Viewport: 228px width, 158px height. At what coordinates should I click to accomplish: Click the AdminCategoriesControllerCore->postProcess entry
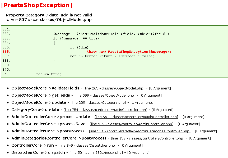pyautogui.click(x=59, y=138)
